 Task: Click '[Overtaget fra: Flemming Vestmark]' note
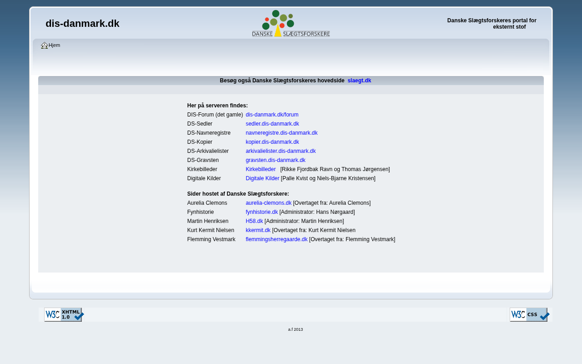[352, 239]
